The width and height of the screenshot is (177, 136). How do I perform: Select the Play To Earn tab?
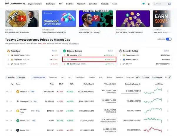pyautogui.click(x=80, y=77)
